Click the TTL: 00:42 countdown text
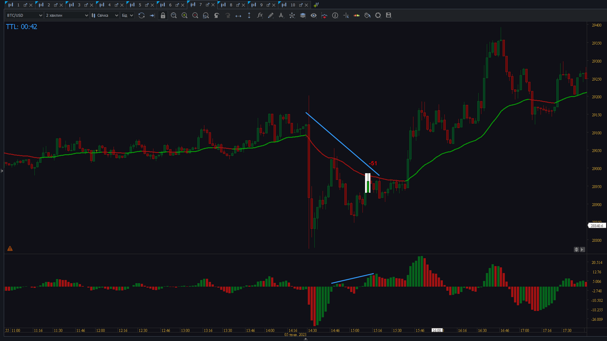Viewport: 607px width, 341px height. point(22,27)
